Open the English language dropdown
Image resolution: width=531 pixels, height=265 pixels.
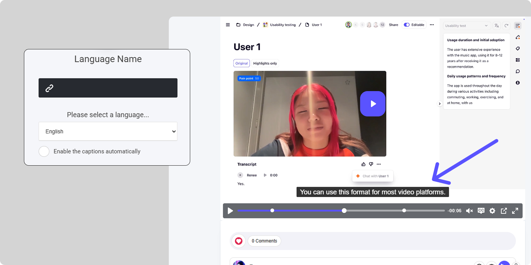tap(108, 131)
